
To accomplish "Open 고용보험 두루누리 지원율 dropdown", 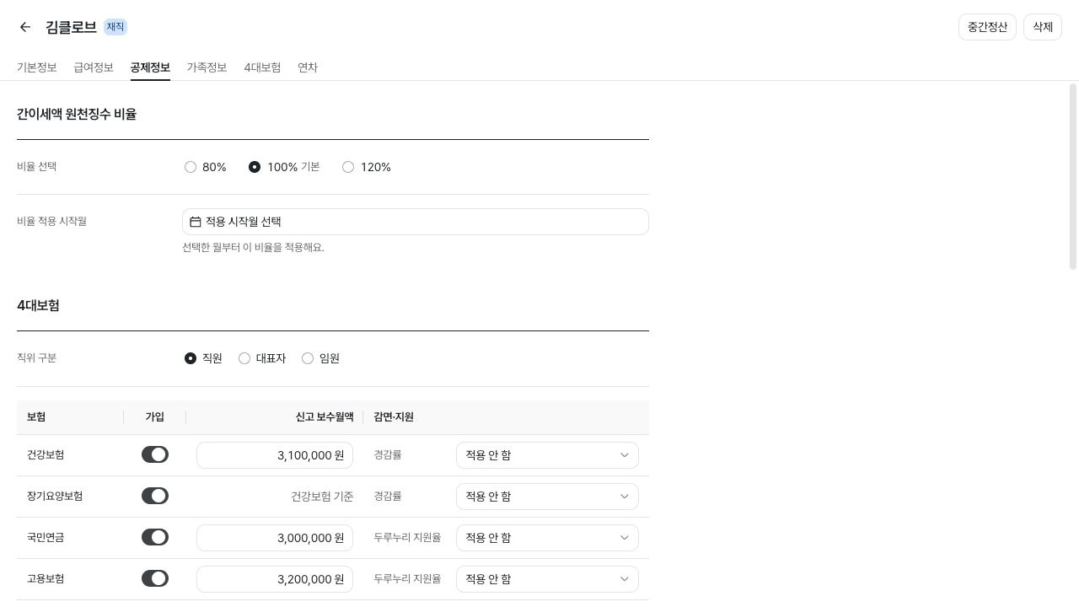I will [547, 579].
